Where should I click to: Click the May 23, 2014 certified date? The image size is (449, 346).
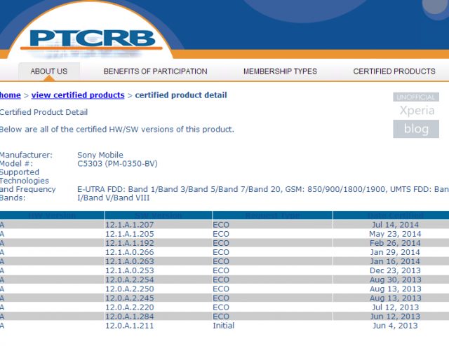coord(395,234)
